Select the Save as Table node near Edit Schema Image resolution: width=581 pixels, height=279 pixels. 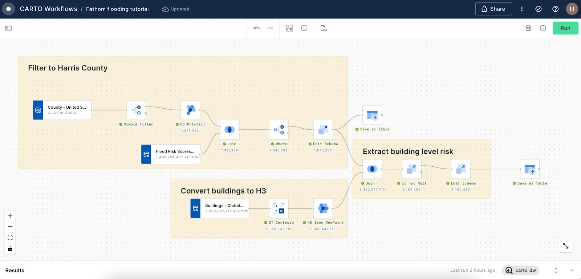coord(372,115)
